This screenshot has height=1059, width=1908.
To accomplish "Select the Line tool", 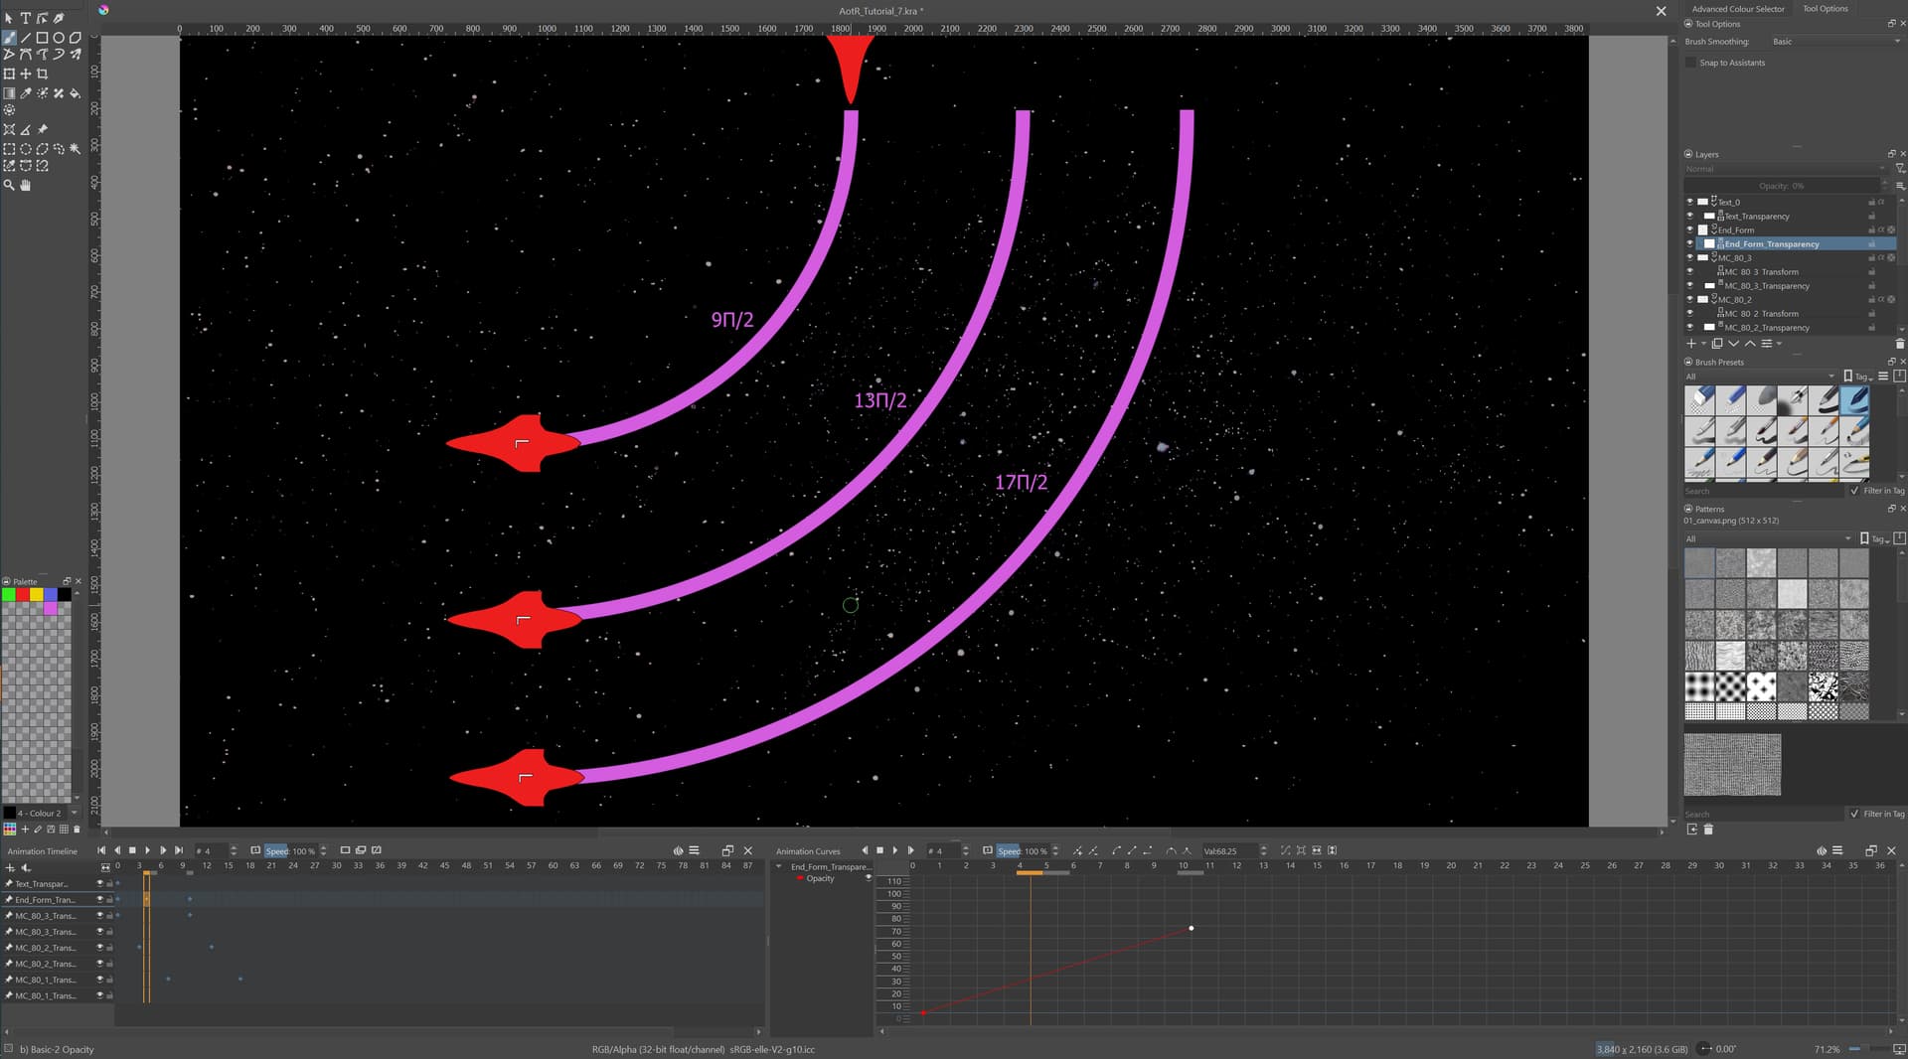I will [26, 37].
